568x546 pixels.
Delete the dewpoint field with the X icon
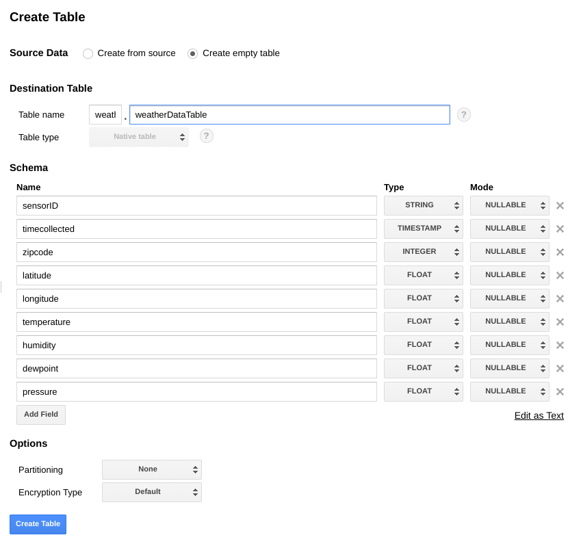coord(559,368)
